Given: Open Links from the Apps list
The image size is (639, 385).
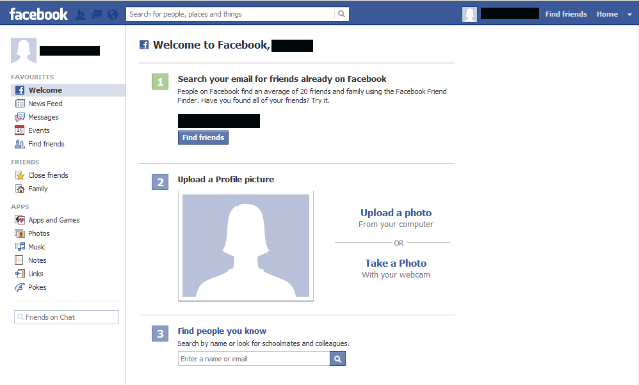Looking at the screenshot, I should 35,273.
